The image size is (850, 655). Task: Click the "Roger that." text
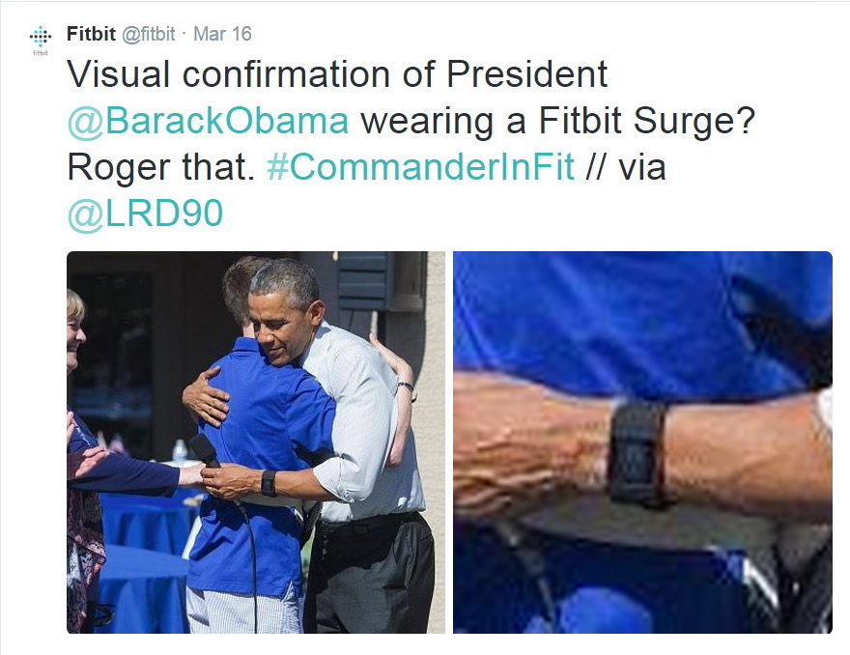point(161,166)
